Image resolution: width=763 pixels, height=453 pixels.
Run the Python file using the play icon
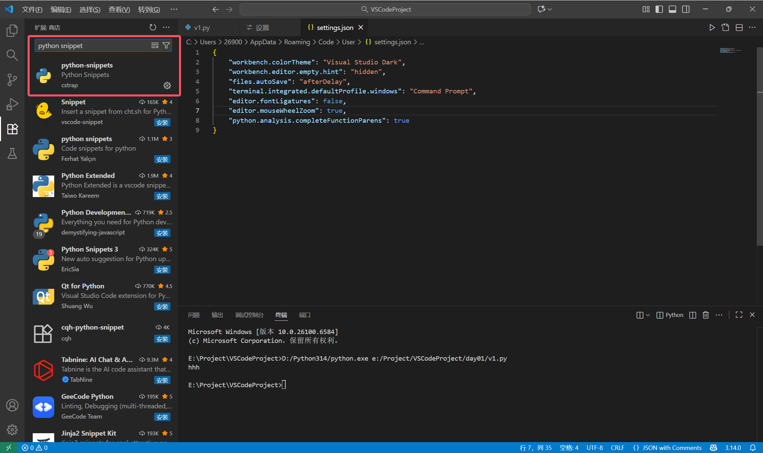point(712,27)
